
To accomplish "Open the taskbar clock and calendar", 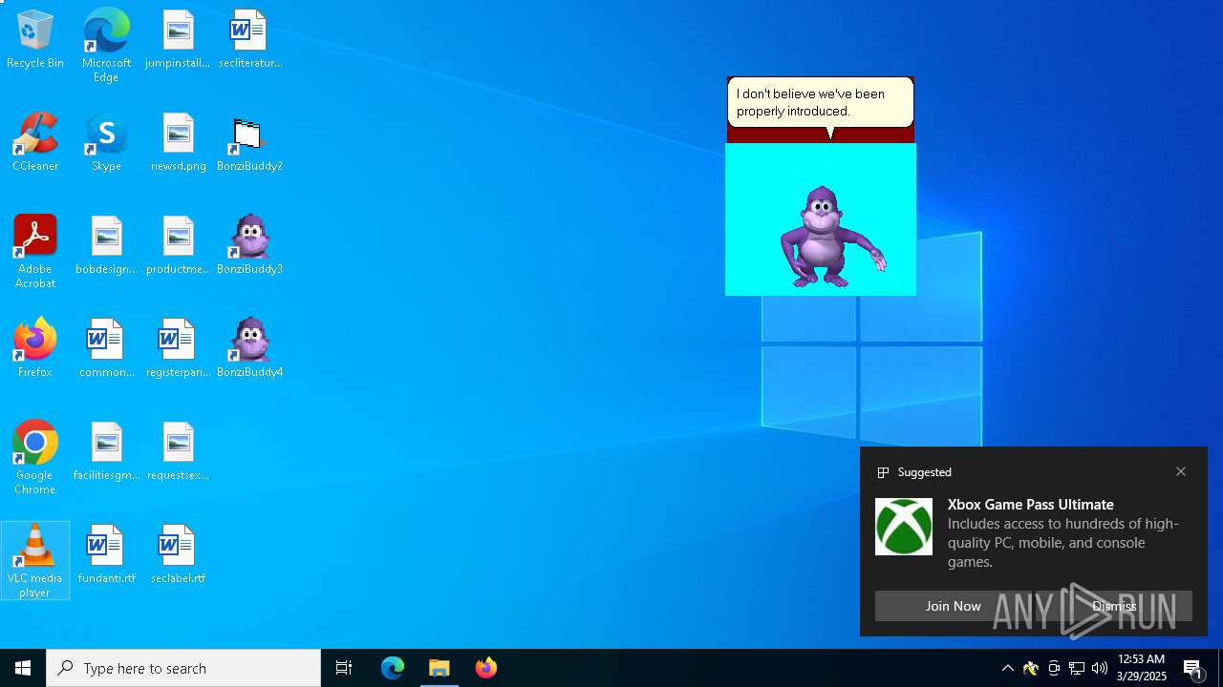I will pos(1142,668).
